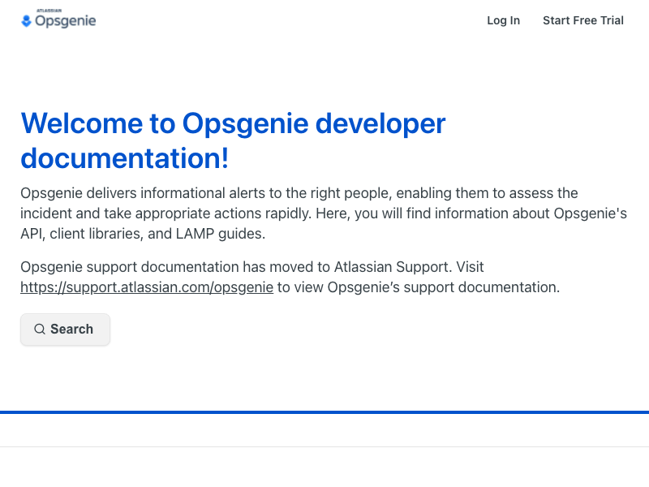Click the magnifier icon in Search button

point(40,330)
